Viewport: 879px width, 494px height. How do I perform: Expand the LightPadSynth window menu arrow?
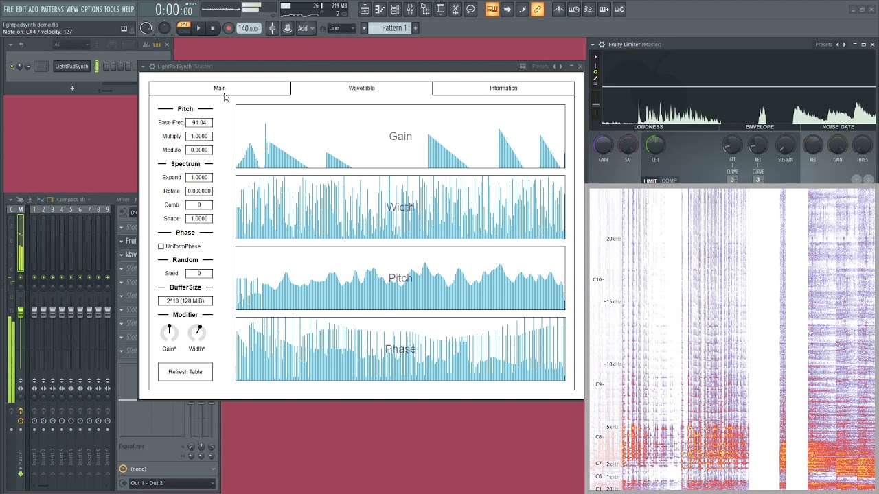click(x=144, y=67)
